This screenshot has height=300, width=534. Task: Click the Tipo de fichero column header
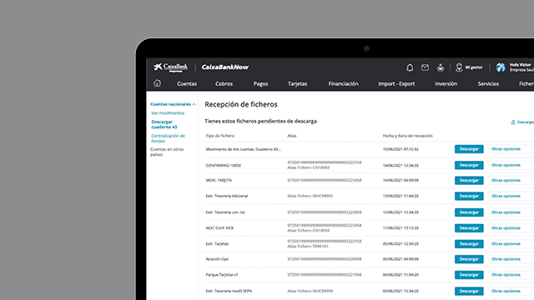[220, 136]
